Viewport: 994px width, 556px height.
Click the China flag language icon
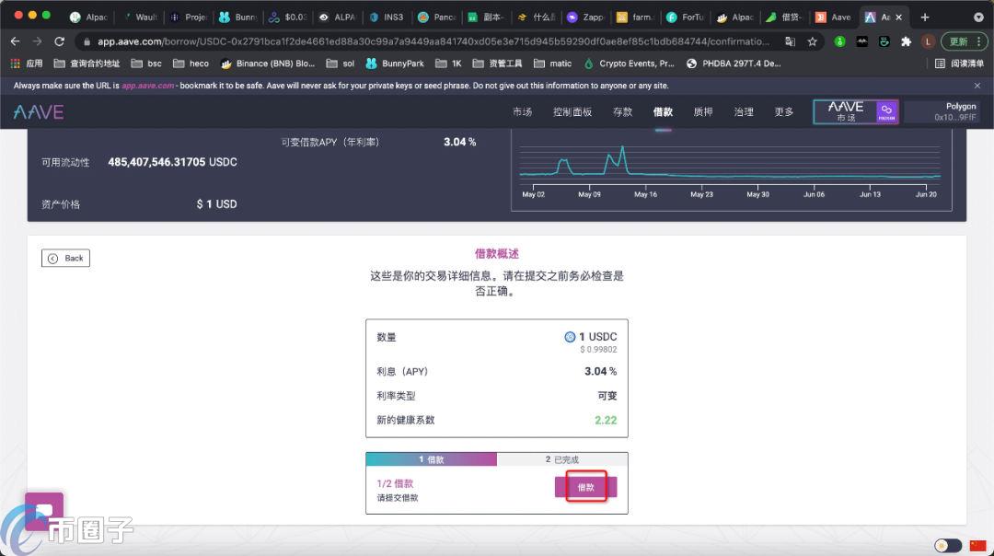pyautogui.click(x=978, y=545)
